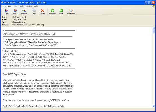The width and height of the screenshot is (156, 112).
Task: Click the line GMOs Debate Moves up One Level
Action: 30,45
